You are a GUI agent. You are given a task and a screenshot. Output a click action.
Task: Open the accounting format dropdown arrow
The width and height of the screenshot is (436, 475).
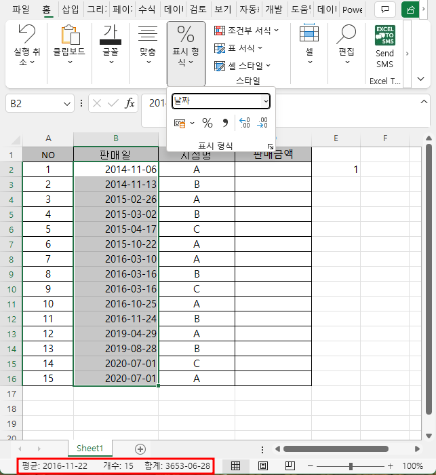click(x=193, y=123)
